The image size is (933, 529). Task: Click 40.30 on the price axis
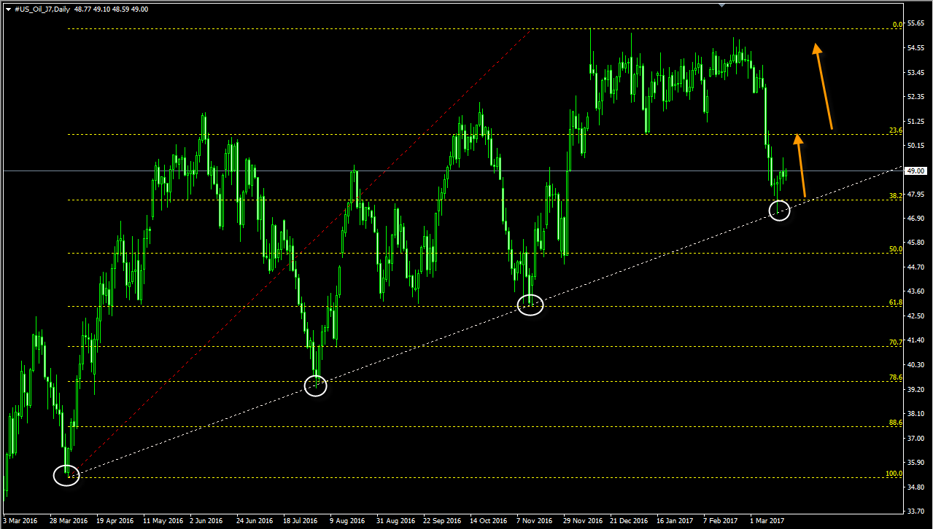point(915,365)
